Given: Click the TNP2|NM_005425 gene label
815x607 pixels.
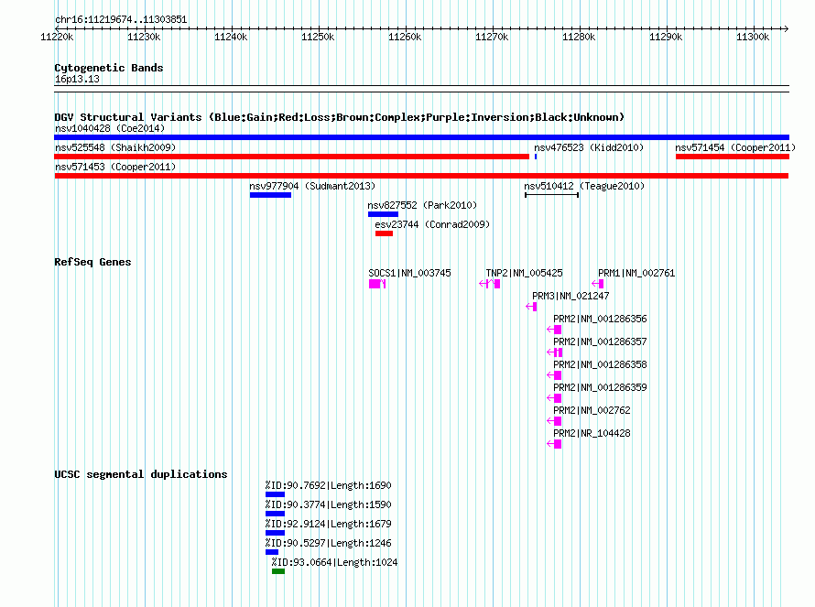Looking at the screenshot, I should point(524,274).
